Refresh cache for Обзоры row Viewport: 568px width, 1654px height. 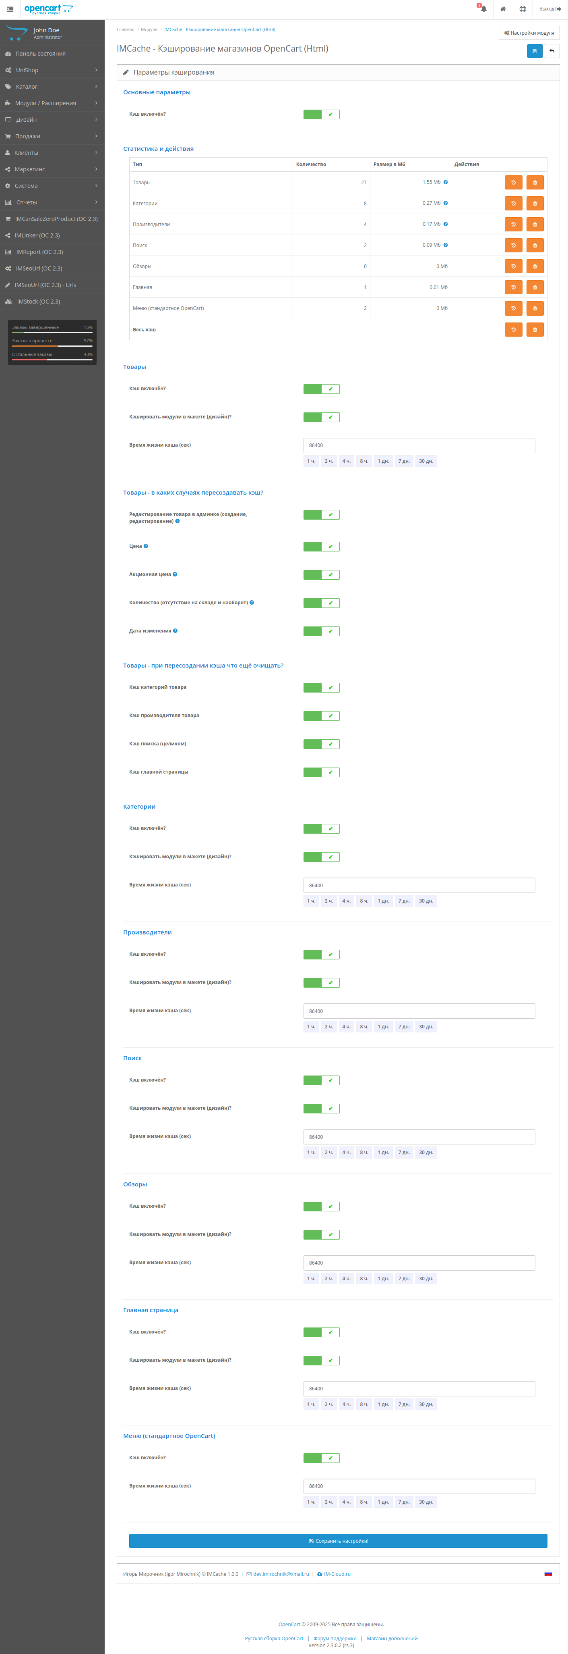[x=514, y=266]
